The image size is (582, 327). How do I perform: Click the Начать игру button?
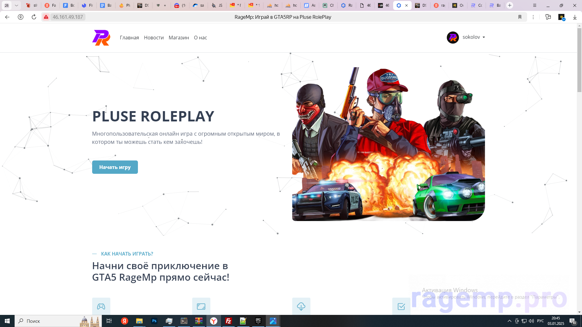click(x=115, y=167)
